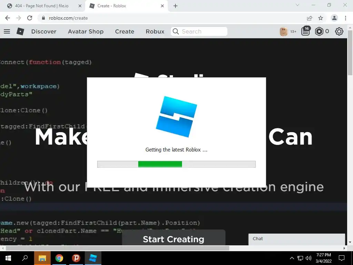Go back to previous page
This screenshot has width=353, height=265.
(8, 18)
